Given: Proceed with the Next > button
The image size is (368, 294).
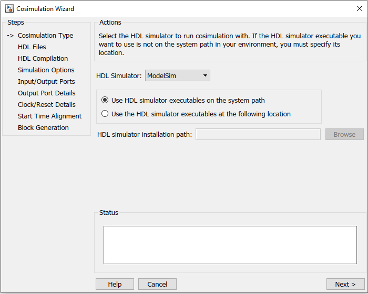Looking at the screenshot, I should click(x=345, y=284).
